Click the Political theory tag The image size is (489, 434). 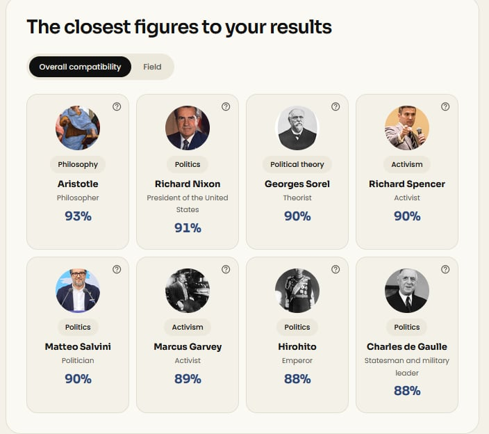click(x=297, y=164)
